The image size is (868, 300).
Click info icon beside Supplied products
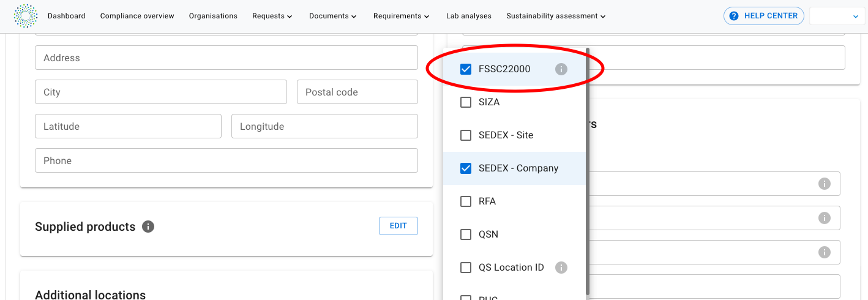coord(148,227)
